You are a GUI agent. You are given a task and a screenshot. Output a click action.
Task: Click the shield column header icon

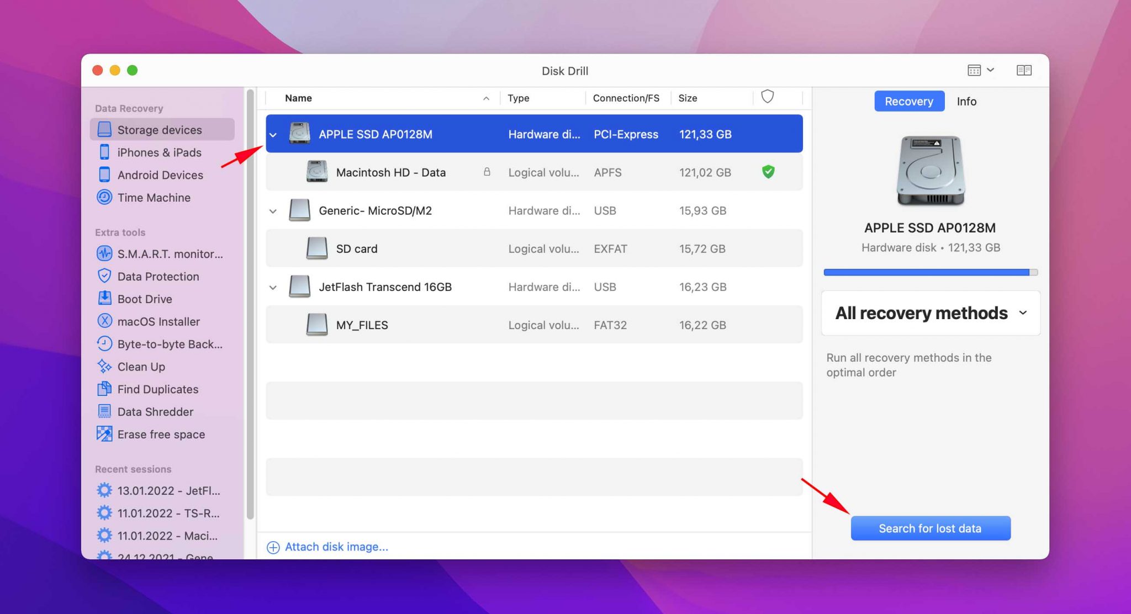click(768, 97)
